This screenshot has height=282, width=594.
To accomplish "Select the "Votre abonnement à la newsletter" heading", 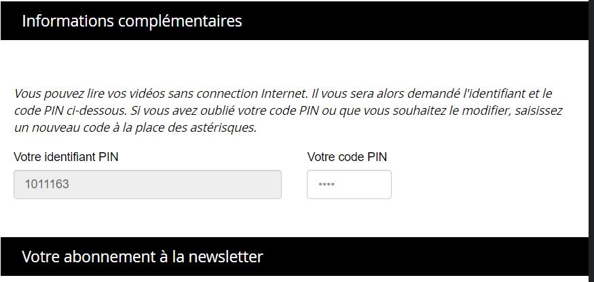I will (142, 257).
